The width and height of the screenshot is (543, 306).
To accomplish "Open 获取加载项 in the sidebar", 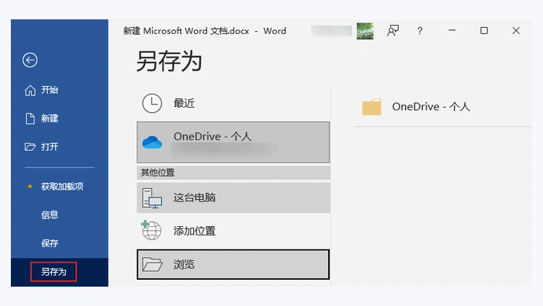I will tap(62, 187).
